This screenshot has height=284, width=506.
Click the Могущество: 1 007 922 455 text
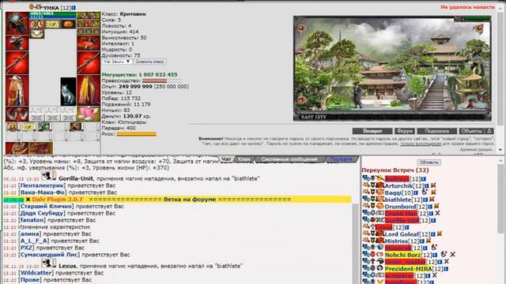pos(139,75)
